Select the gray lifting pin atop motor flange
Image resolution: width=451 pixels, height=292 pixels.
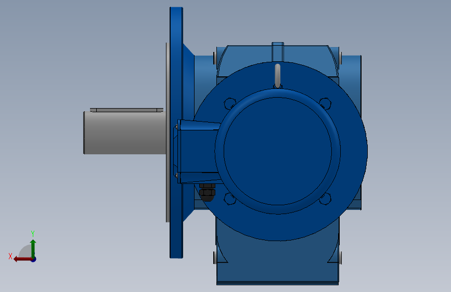[278, 75]
